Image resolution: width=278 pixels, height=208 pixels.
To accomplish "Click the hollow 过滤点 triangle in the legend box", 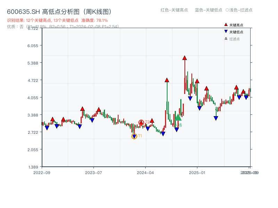I will [x=226, y=38].
